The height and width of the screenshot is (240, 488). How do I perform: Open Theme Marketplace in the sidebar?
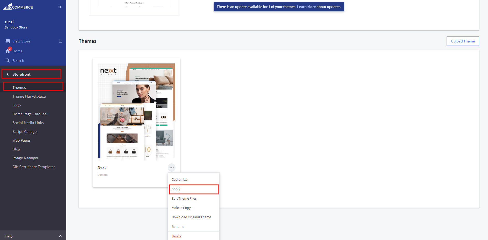[29, 96]
